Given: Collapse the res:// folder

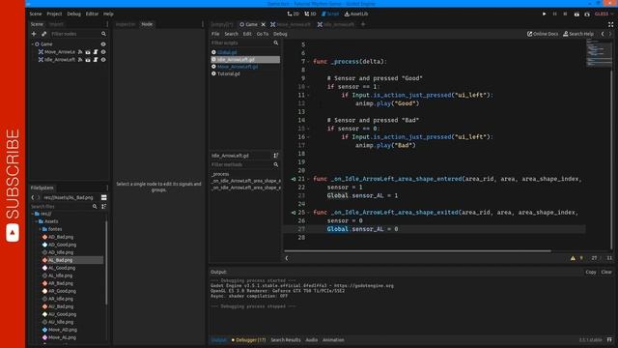Looking at the screenshot, I should (32, 214).
